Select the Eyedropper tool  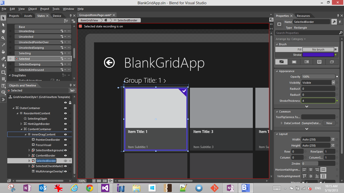click(3, 45)
